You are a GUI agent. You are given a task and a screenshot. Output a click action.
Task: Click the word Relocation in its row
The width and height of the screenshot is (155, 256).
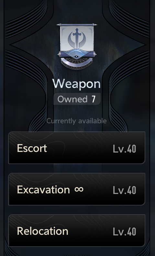click(x=43, y=231)
